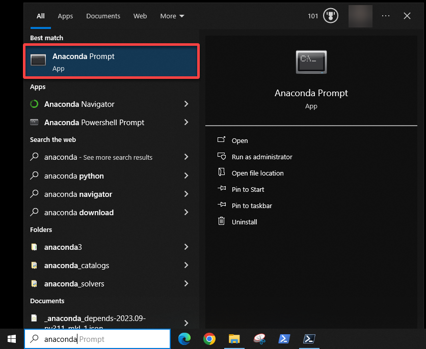Choose Pin to taskbar

click(252, 206)
